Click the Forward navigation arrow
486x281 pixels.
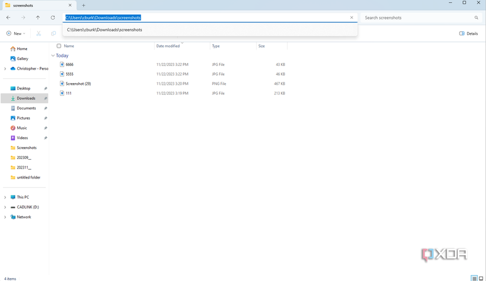click(x=23, y=18)
